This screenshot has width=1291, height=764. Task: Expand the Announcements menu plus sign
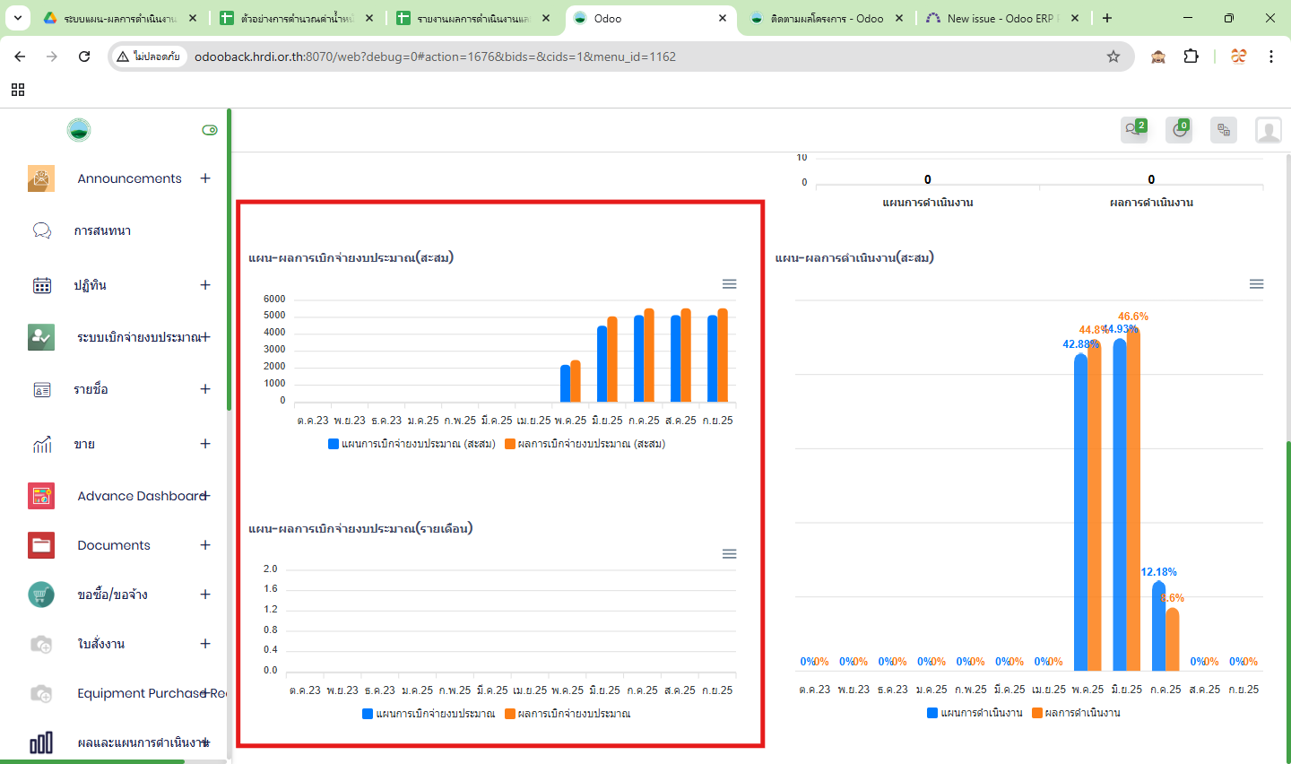click(x=205, y=178)
